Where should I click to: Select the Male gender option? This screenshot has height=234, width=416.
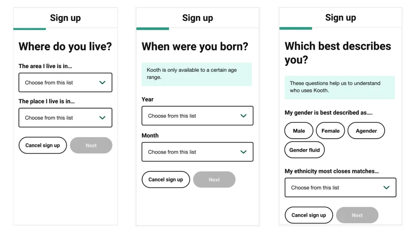(x=299, y=130)
